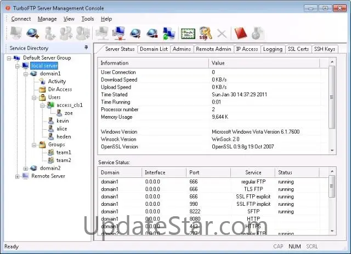The image size is (351, 254).
Task: Click the Service column header
Action: point(253,172)
